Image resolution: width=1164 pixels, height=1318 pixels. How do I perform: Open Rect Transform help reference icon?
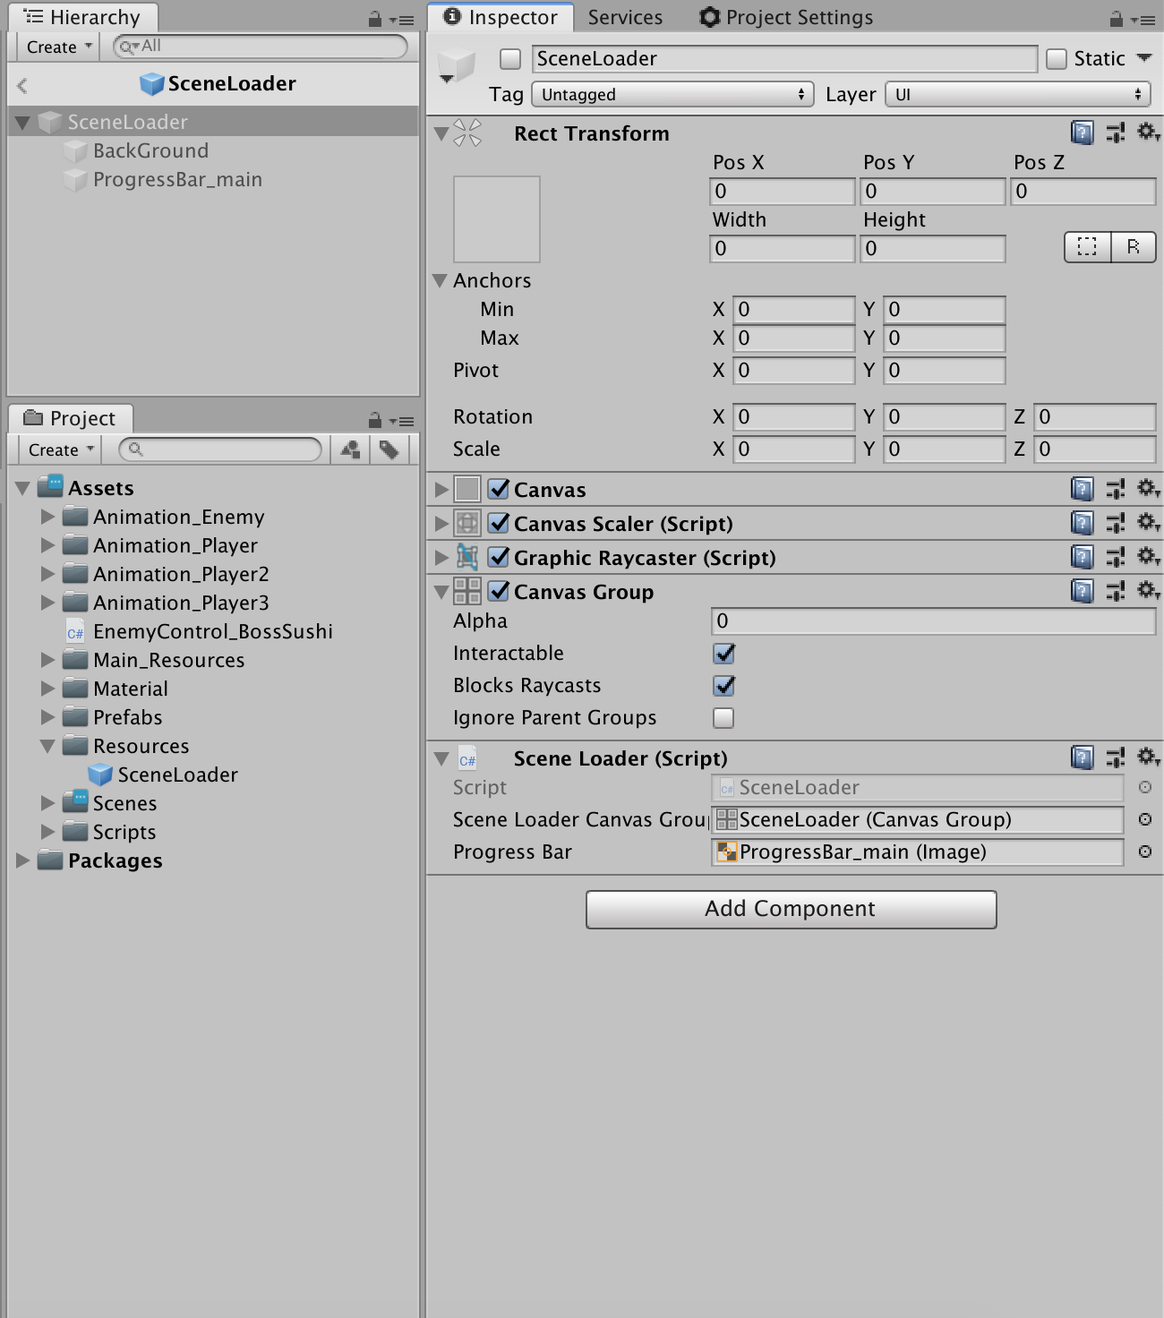pos(1082,133)
